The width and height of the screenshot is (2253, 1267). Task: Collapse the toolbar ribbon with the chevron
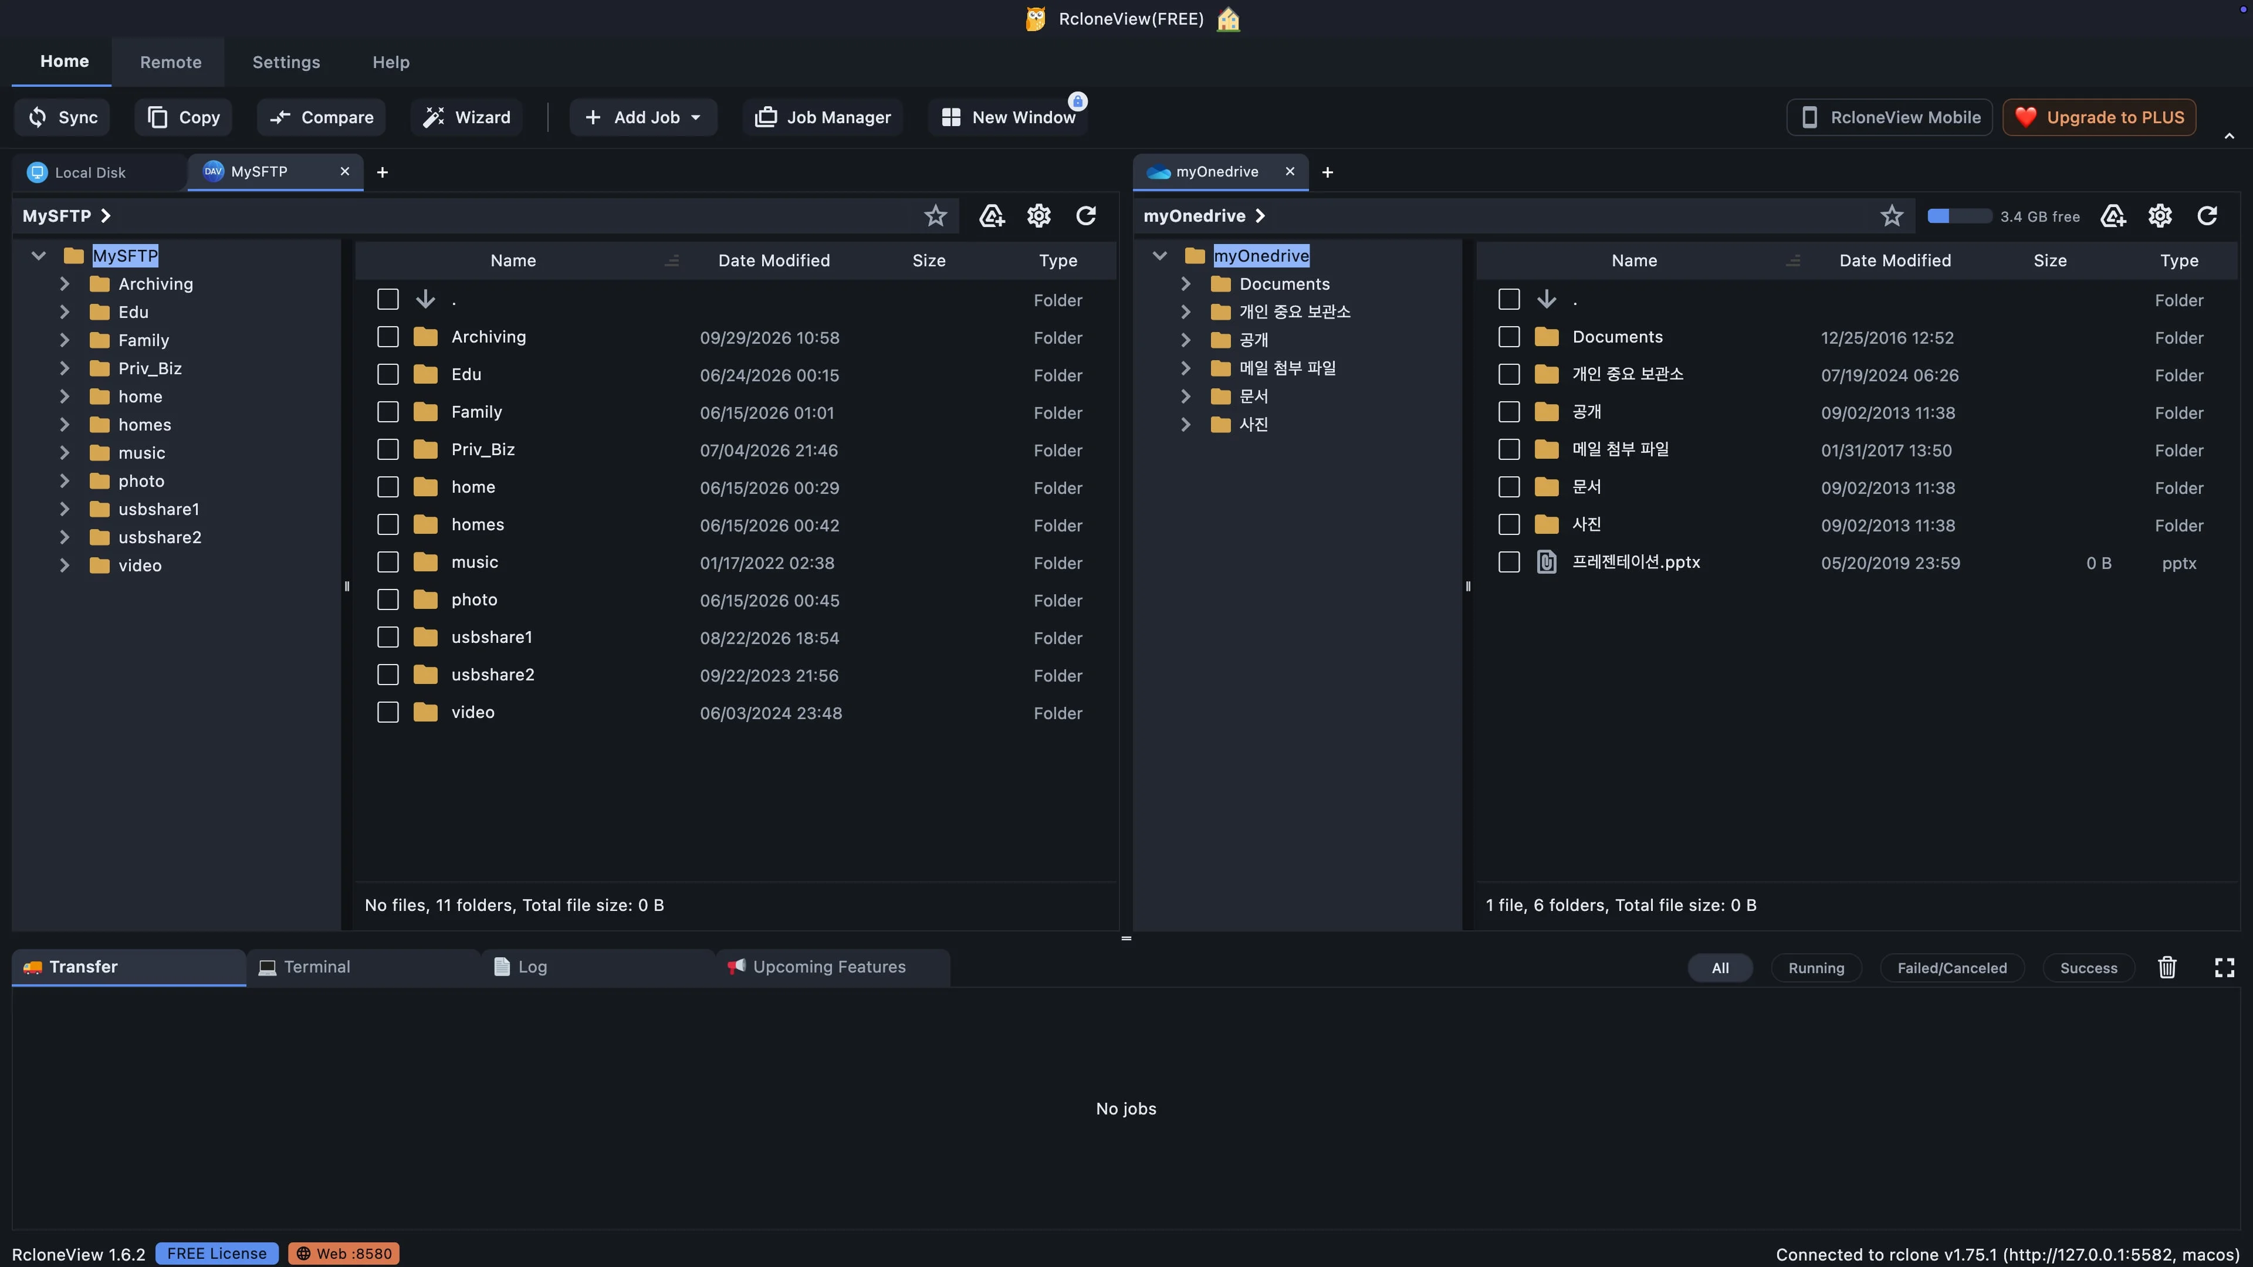coord(2230,135)
